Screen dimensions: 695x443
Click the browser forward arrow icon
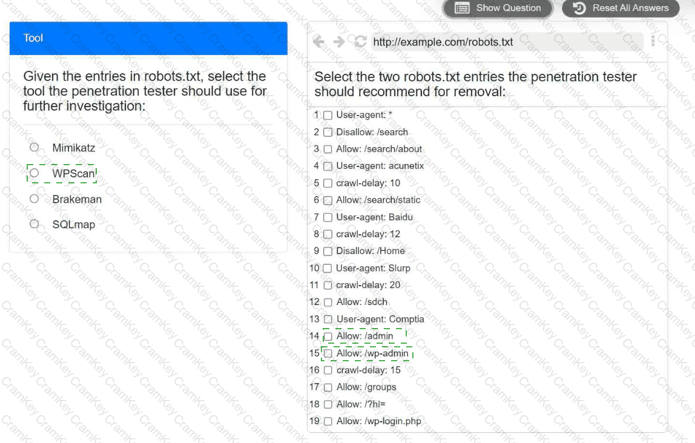coord(339,42)
